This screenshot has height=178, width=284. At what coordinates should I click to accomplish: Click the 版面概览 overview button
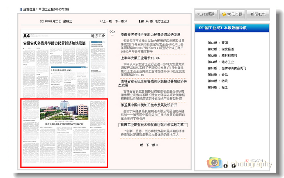pos(258,14)
